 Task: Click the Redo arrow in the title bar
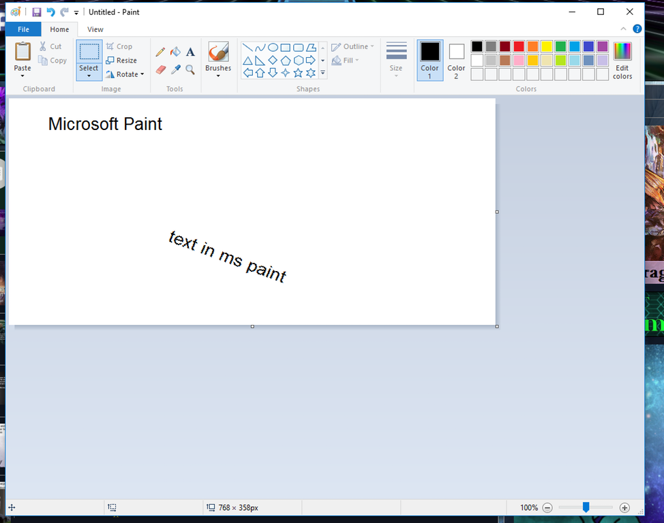(64, 12)
